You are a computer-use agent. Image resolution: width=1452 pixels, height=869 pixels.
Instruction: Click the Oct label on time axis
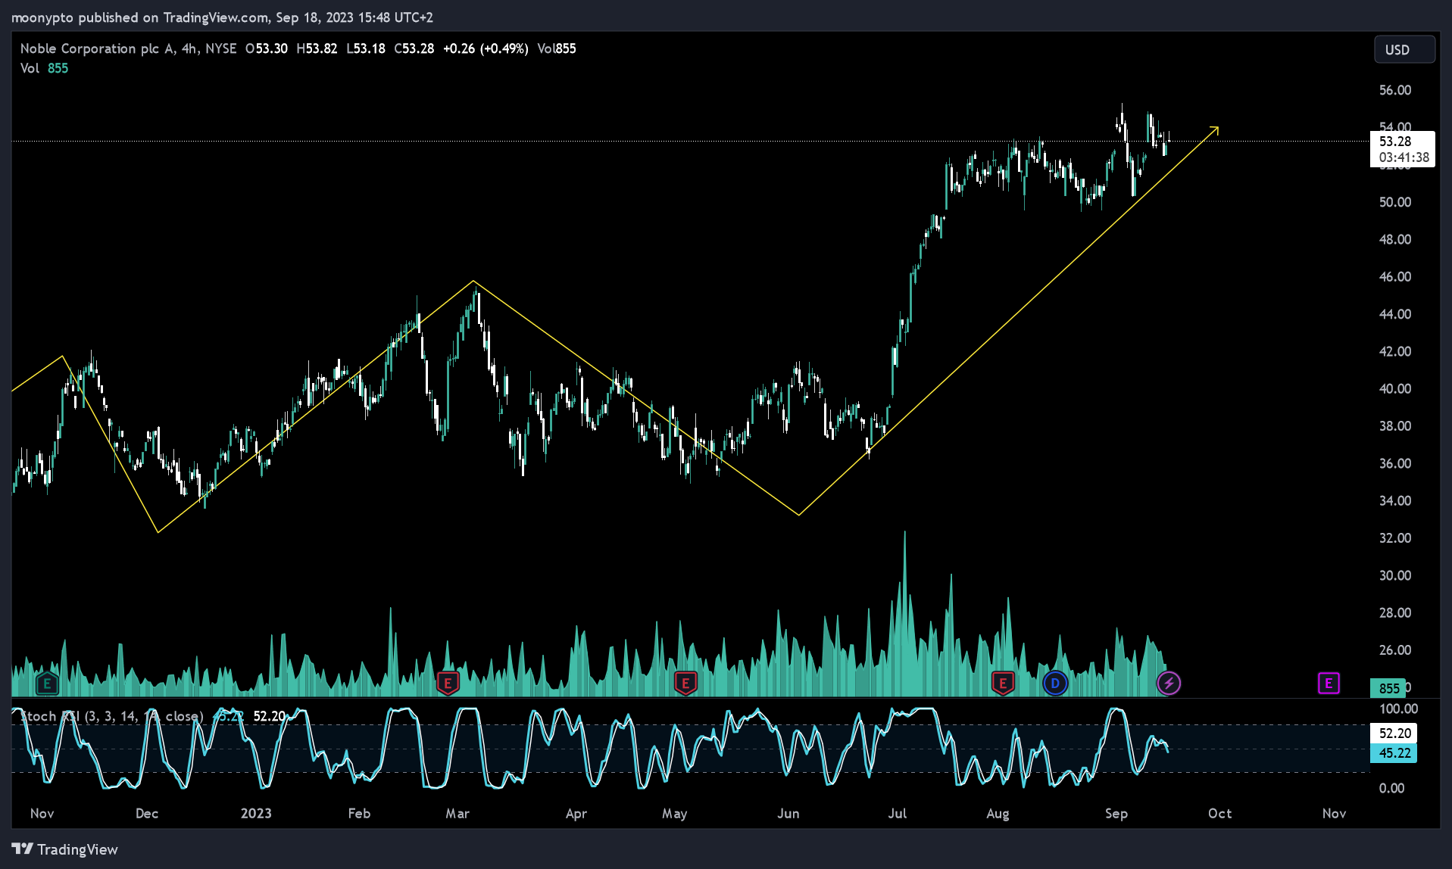1220,814
